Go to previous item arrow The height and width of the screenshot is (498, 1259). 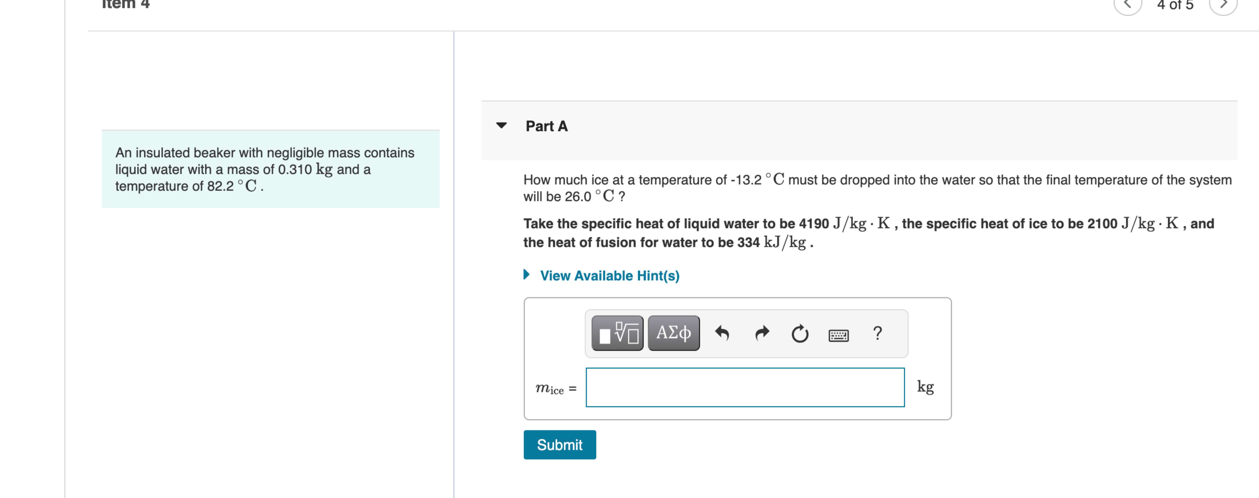(x=1128, y=5)
